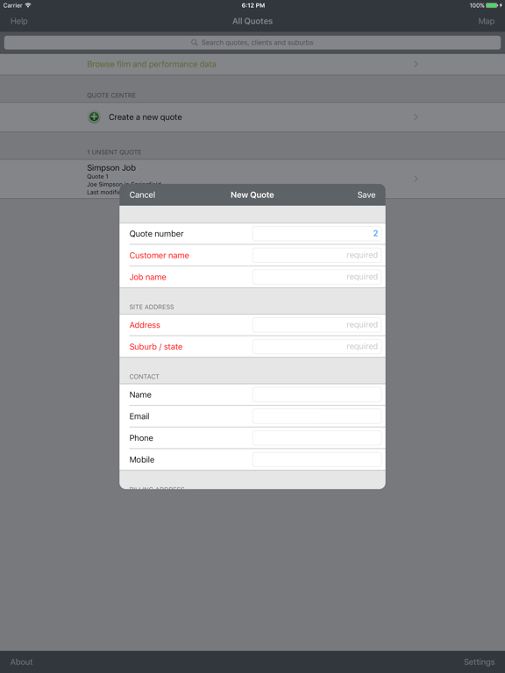
Task: Click into the site Address field
Action: point(317,325)
